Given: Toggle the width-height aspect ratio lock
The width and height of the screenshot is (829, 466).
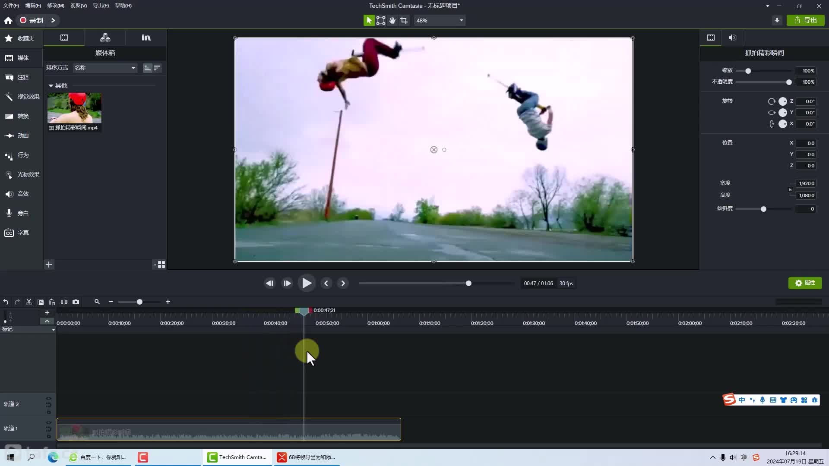Looking at the screenshot, I should (x=790, y=189).
